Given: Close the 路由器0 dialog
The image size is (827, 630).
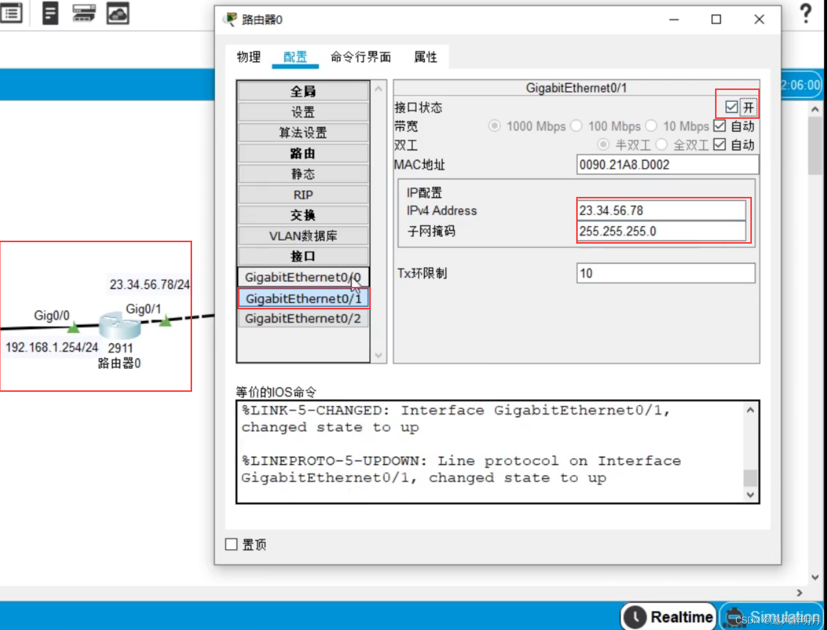Looking at the screenshot, I should pos(759,19).
